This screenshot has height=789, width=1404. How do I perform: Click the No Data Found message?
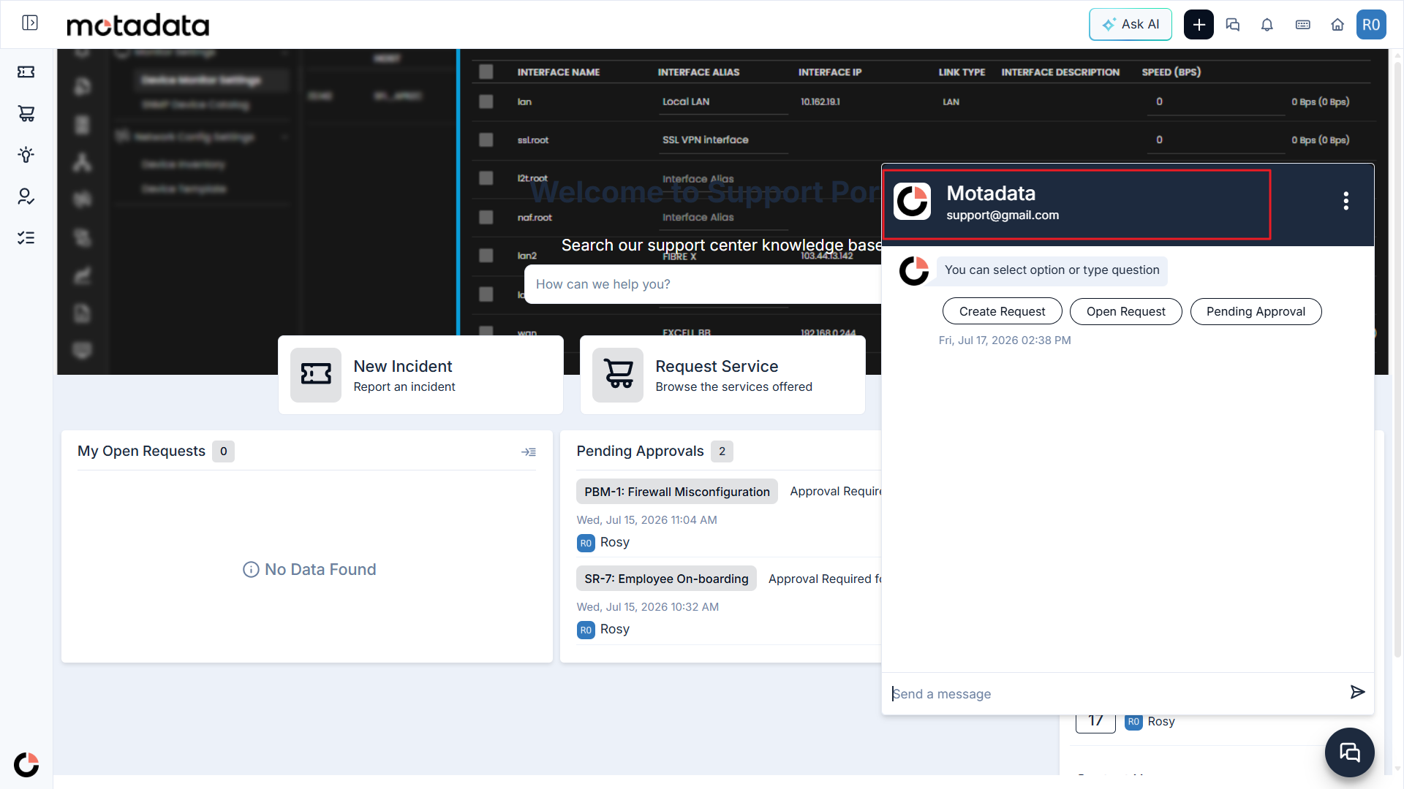[x=309, y=570]
